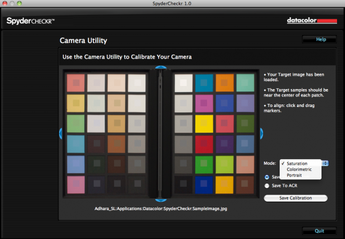This screenshot has height=239, width=345.
Task: Click the Camera Utility heading
Action: 83,41
